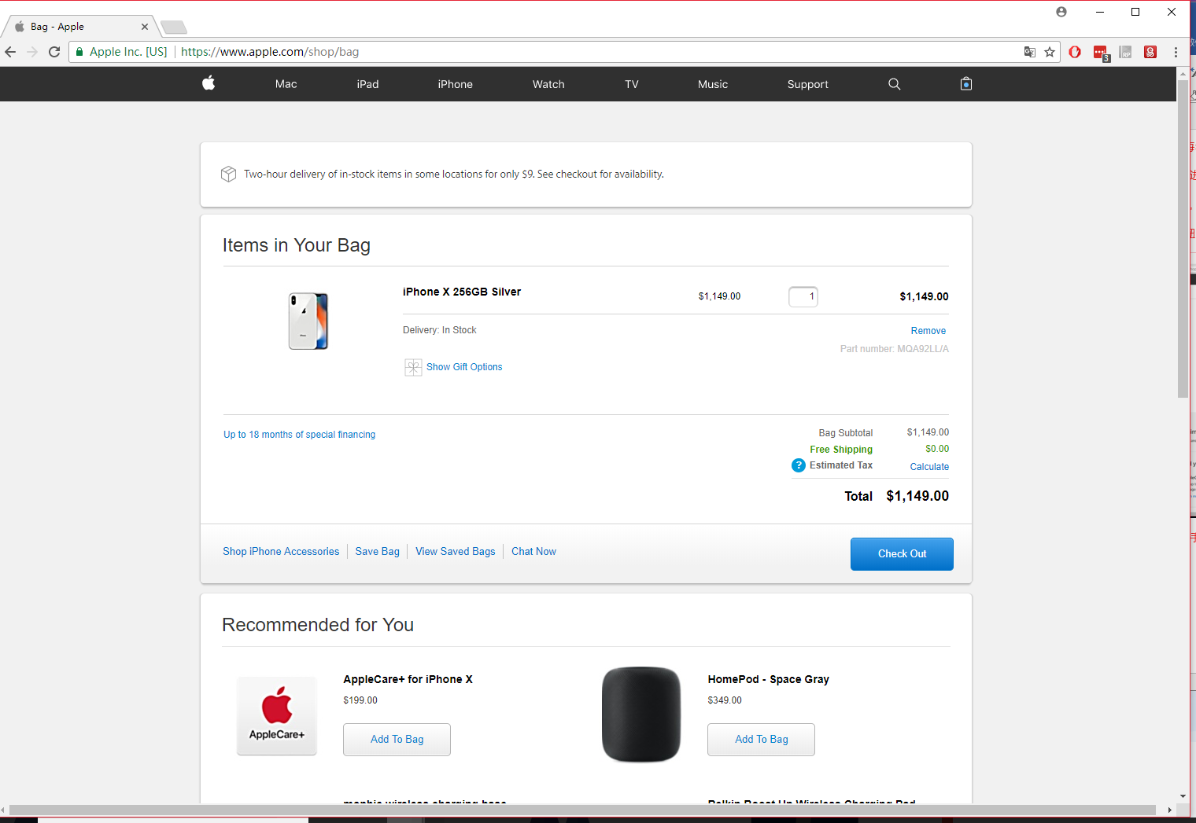Open the Chrome user profile icon
The height and width of the screenshot is (823, 1196).
[1061, 12]
